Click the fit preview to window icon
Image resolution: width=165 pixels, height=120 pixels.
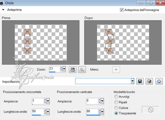[73, 70]
